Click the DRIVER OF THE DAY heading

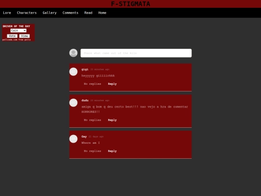tap(16, 26)
